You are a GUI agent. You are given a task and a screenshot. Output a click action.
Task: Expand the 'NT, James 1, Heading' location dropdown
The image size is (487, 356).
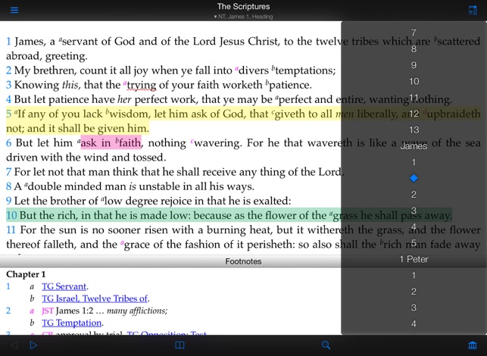(243, 17)
